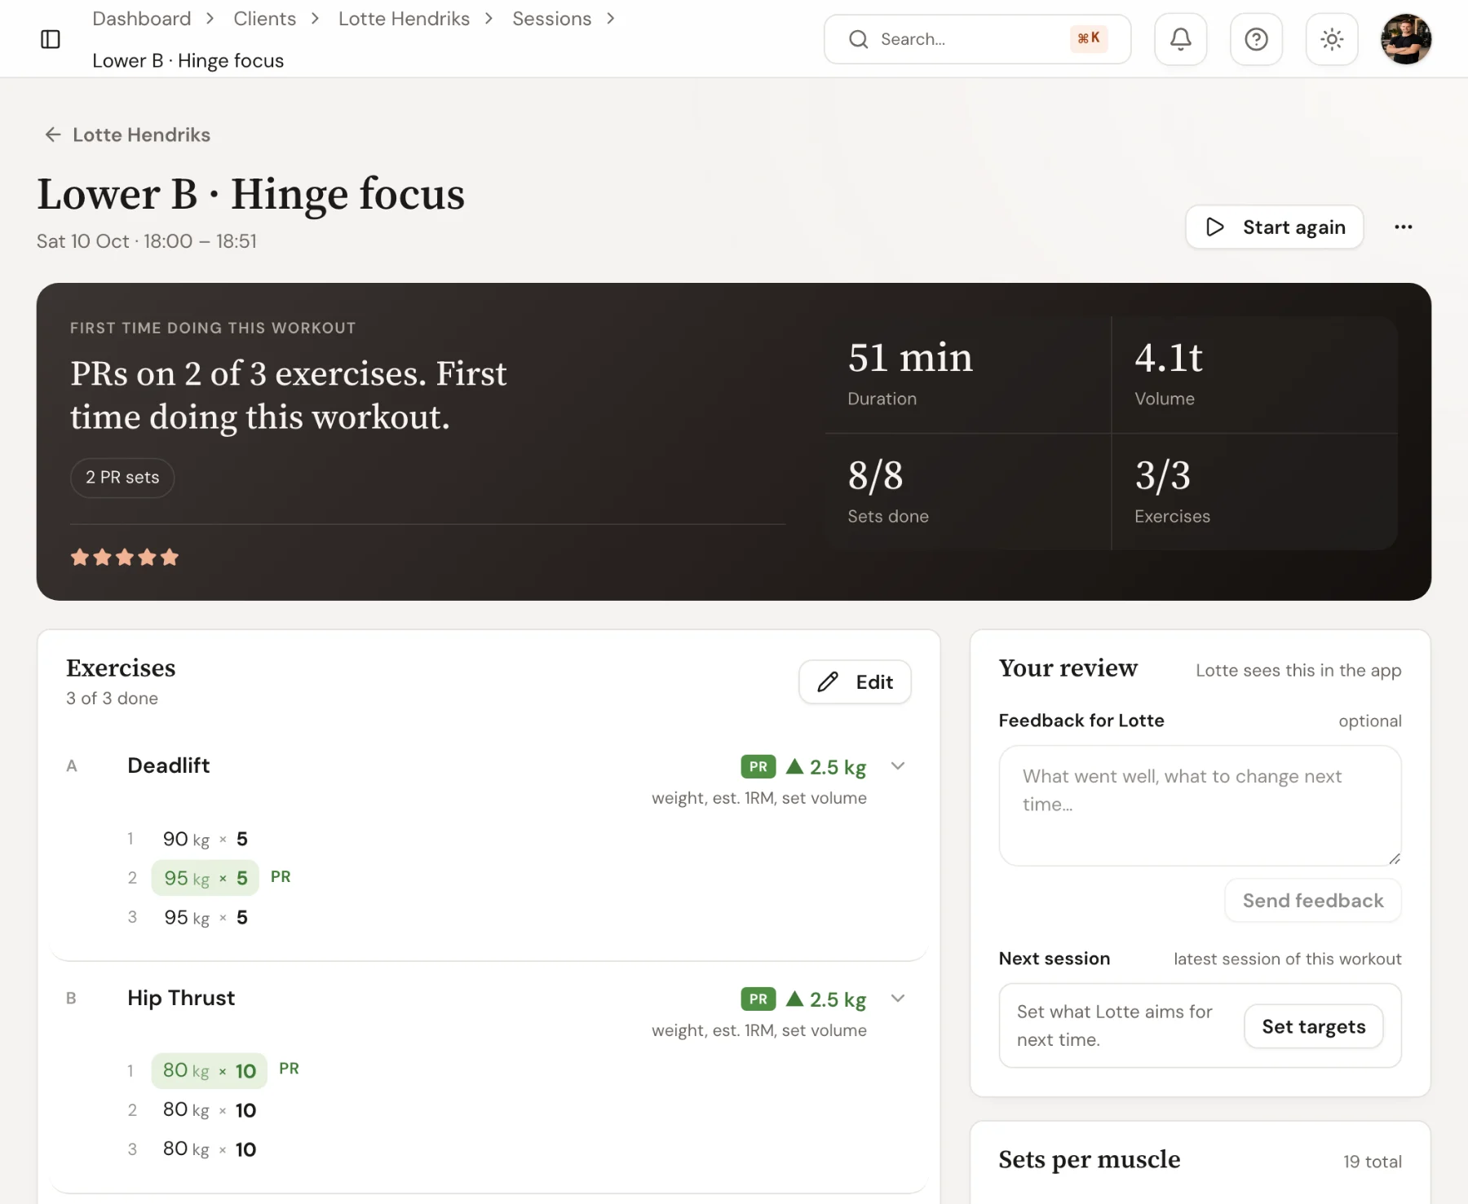Click the search magnifier icon

pyautogui.click(x=858, y=39)
